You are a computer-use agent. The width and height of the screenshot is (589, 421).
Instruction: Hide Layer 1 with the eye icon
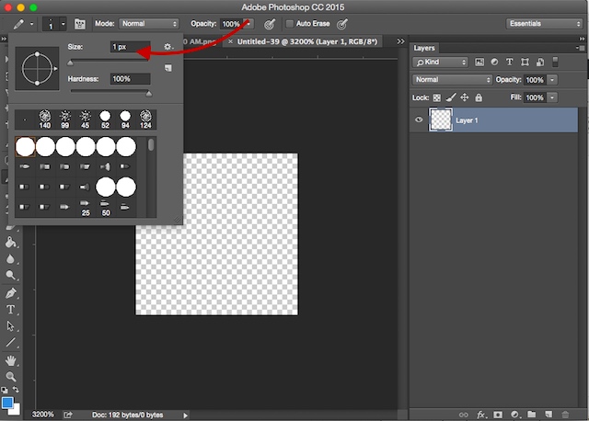coord(420,119)
